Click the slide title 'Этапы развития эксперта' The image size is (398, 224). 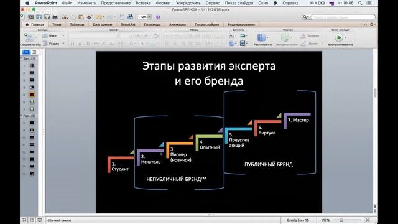209,66
